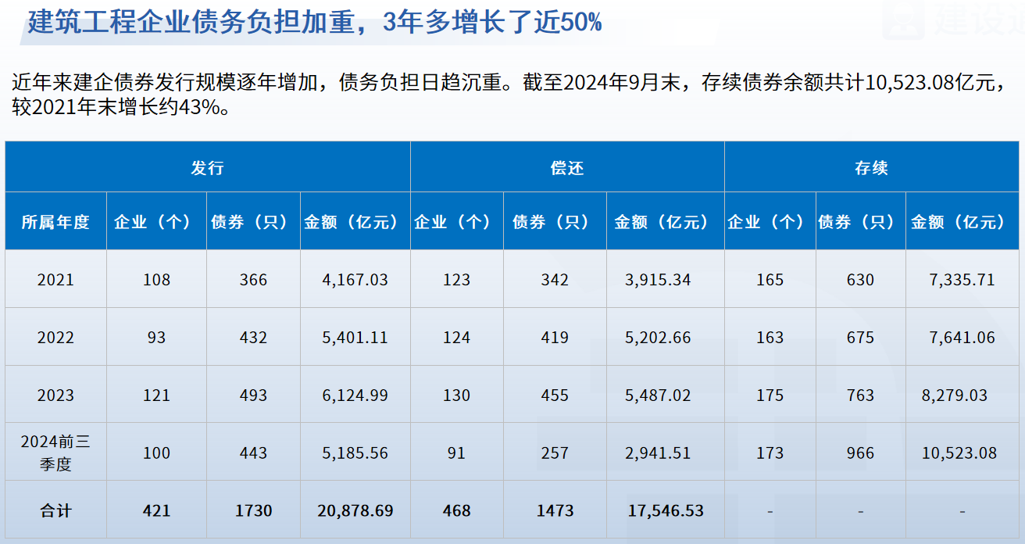Click the 2021 row label
Viewport: 1025px width, 544px height.
coord(55,280)
